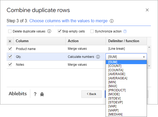
Task: Collapse the SUM function dropdown
Action: point(144,57)
